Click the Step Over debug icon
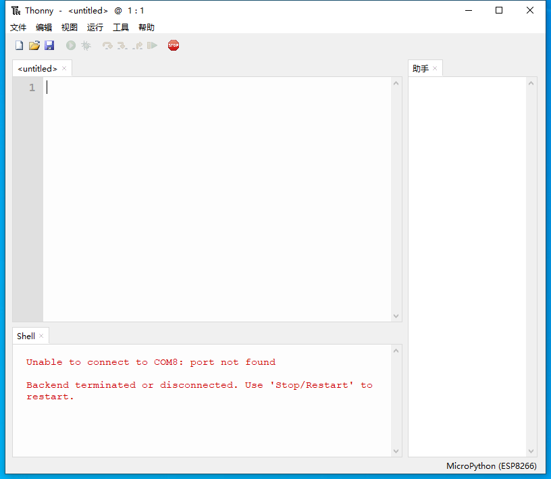This screenshot has height=479, width=551. point(107,45)
